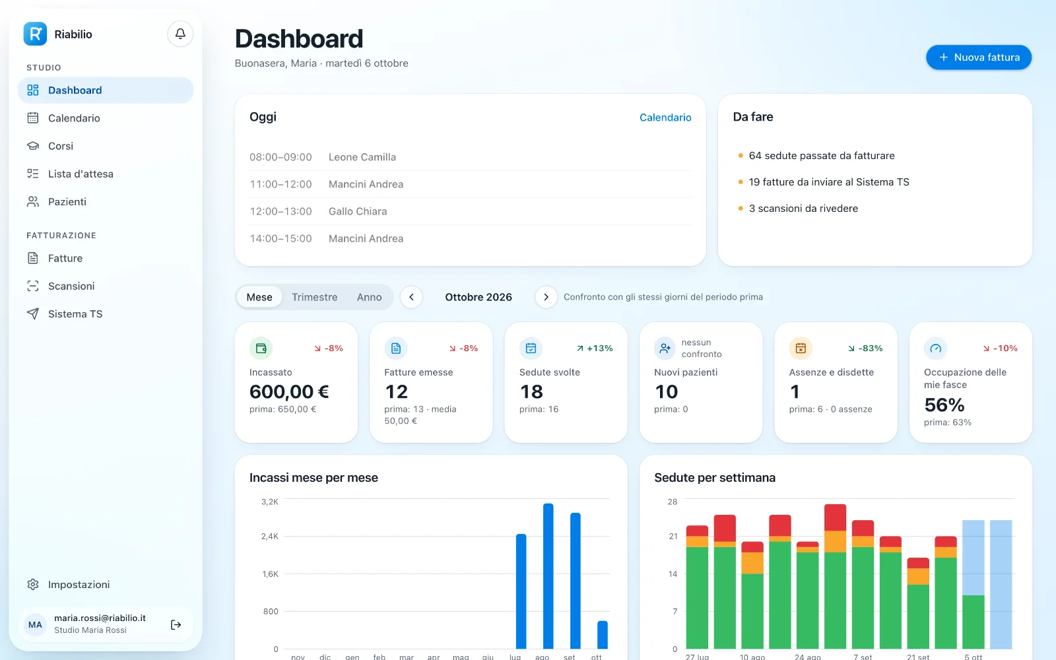Open the Corsi section

point(106,146)
